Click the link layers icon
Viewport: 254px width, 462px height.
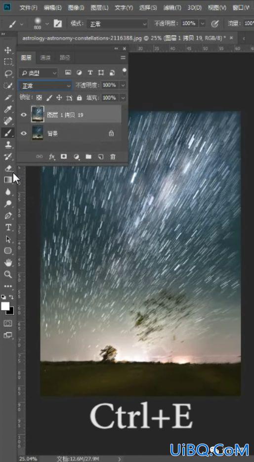tap(39, 157)
